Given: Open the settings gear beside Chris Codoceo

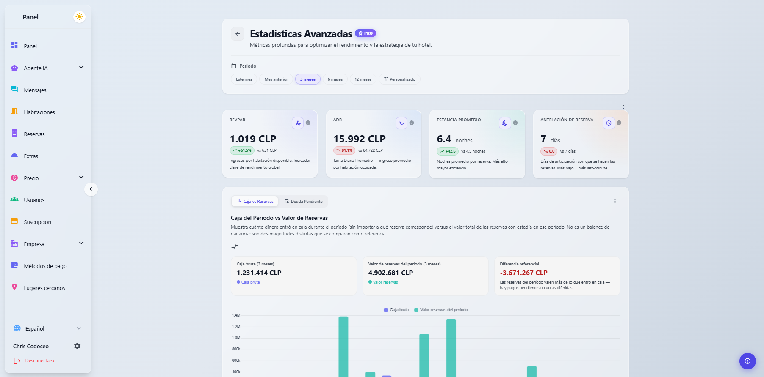Looking at the screenshot, I should pos(77,346).
